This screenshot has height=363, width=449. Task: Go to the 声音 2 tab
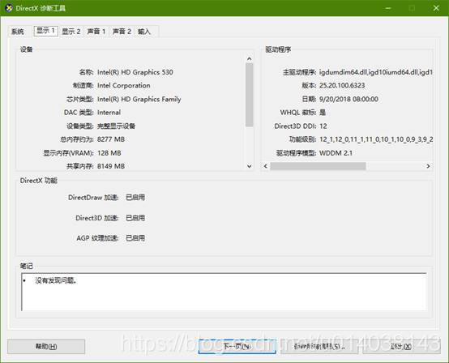122,32
